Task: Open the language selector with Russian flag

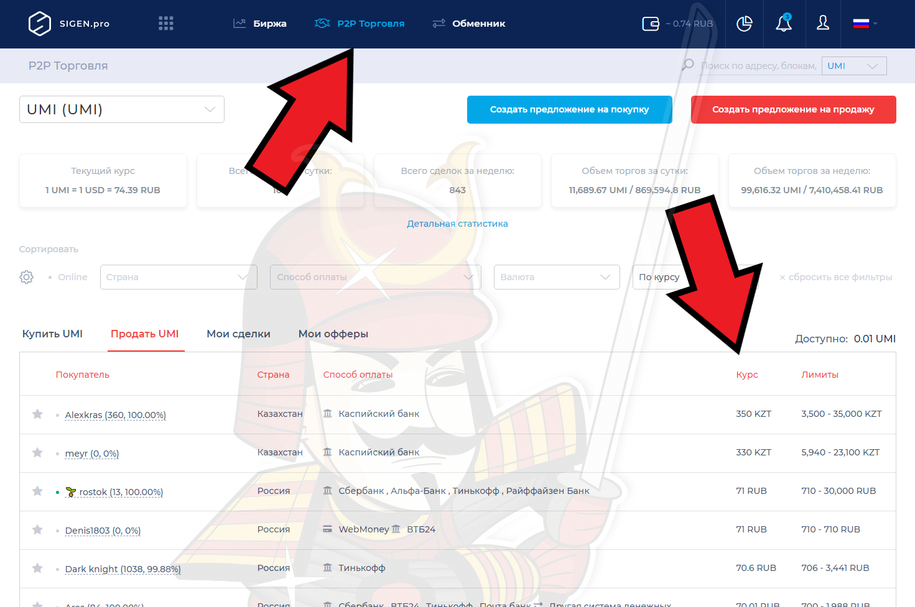Action: pyautogui.click(x=865, y=24)
